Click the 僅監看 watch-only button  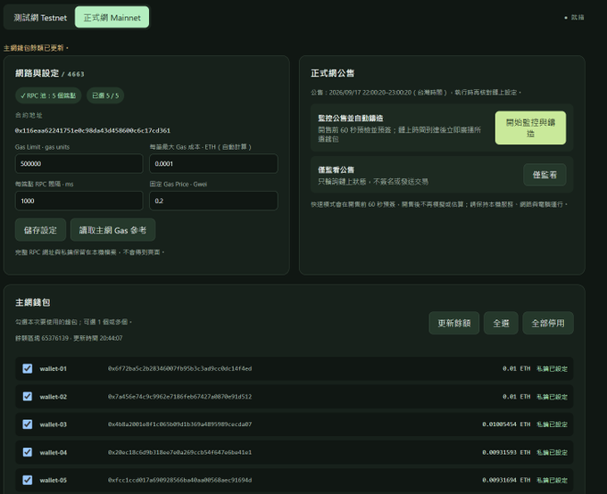pos(545,175)
